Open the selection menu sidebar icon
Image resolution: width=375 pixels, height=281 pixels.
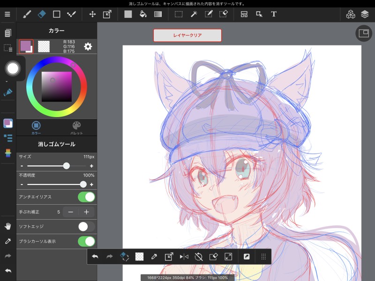click(8, 48)
